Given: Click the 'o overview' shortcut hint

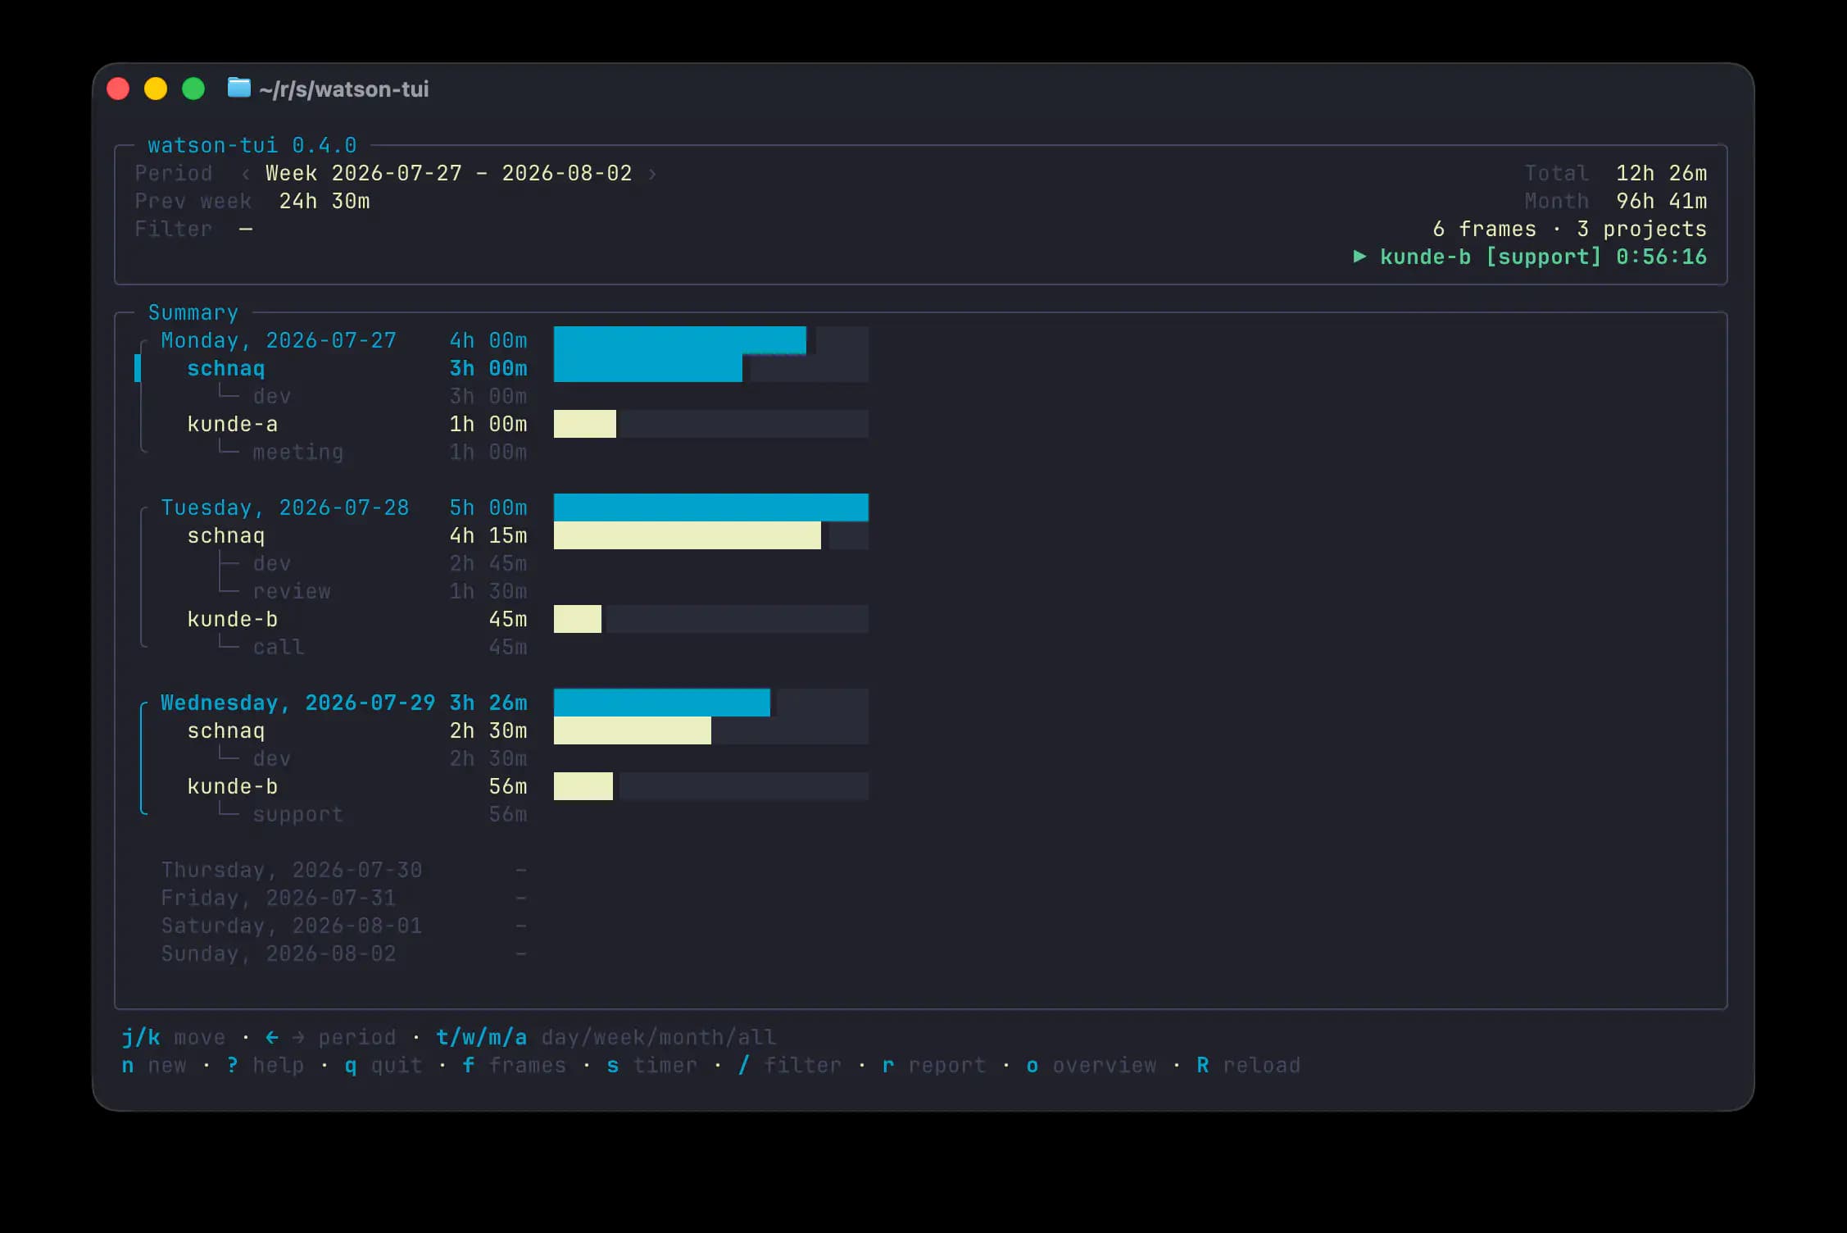Looking at the screenshot, I should pyautogui.click(x=1091, y=1065).
